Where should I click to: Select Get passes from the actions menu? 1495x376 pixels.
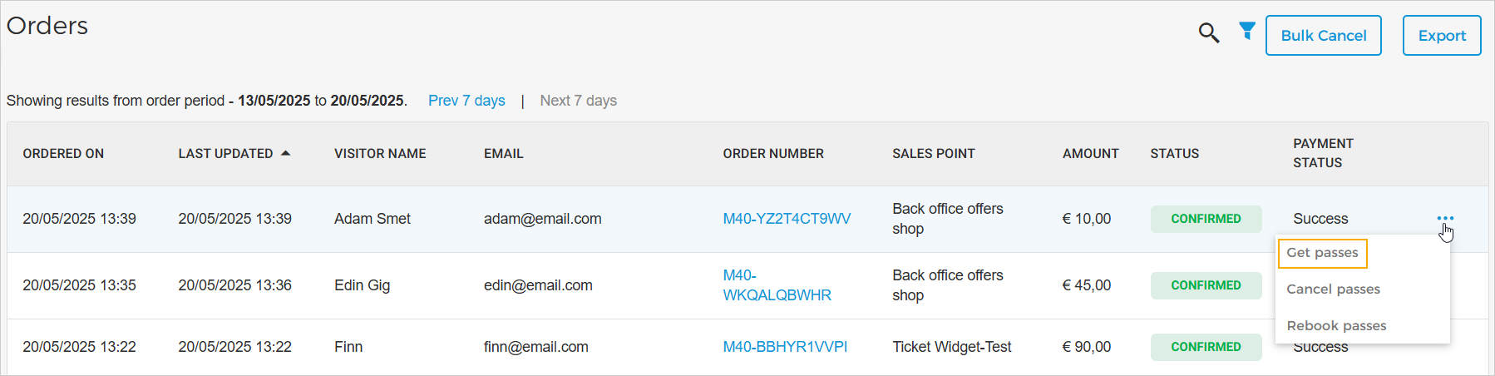pyautogui.click(x=1322, y=253)
